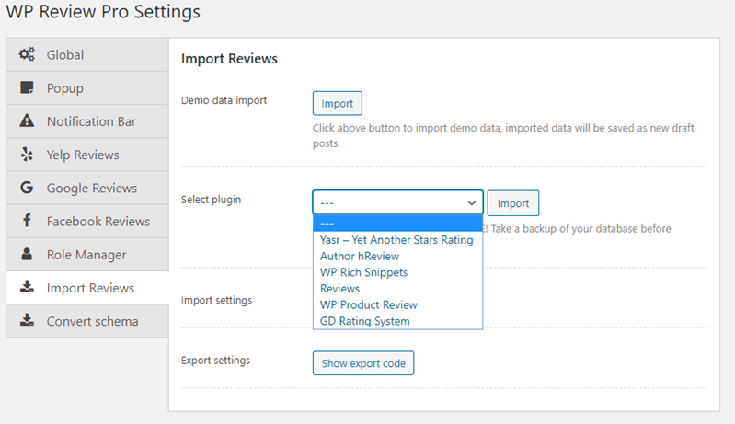This screenshot has height=424, width=735.
Task: Click Import button beside plugin dropdown
Action: coord(512,203)
